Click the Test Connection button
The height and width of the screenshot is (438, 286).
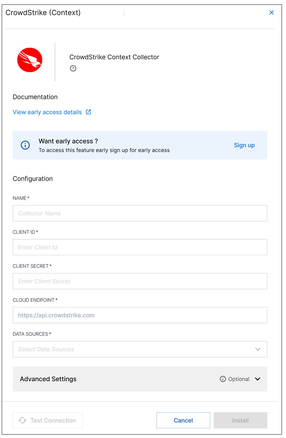48,420
